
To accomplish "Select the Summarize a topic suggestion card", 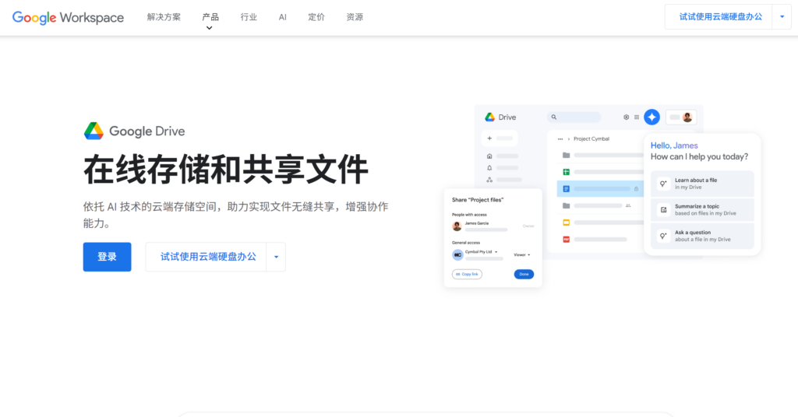I will [x=703, y=209].
